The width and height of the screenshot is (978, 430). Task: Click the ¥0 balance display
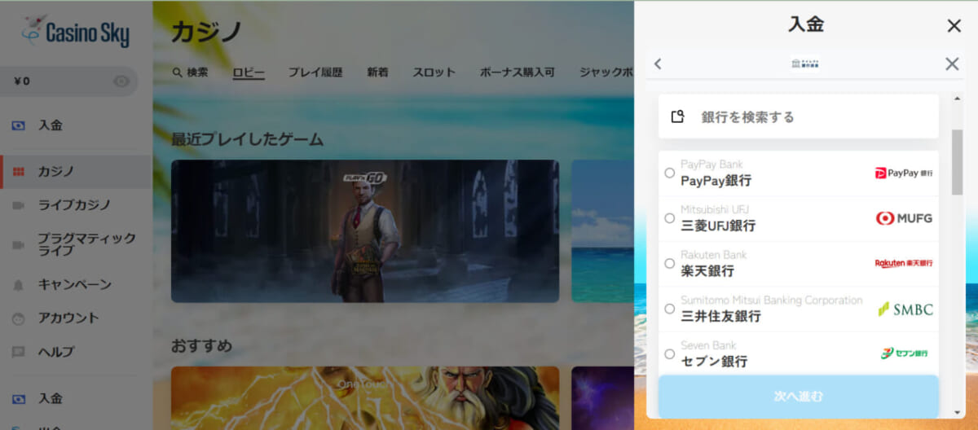22,81
